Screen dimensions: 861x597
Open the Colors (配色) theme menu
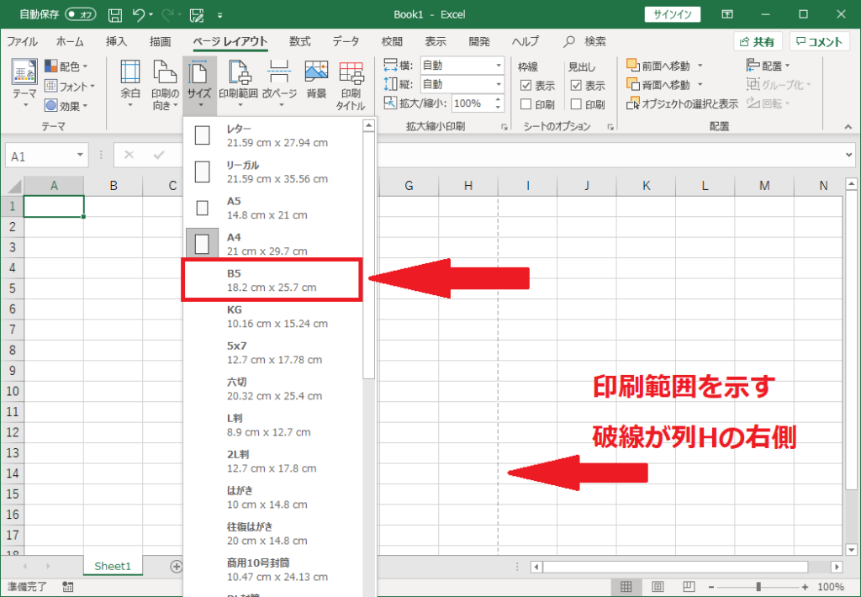[67, 66]
